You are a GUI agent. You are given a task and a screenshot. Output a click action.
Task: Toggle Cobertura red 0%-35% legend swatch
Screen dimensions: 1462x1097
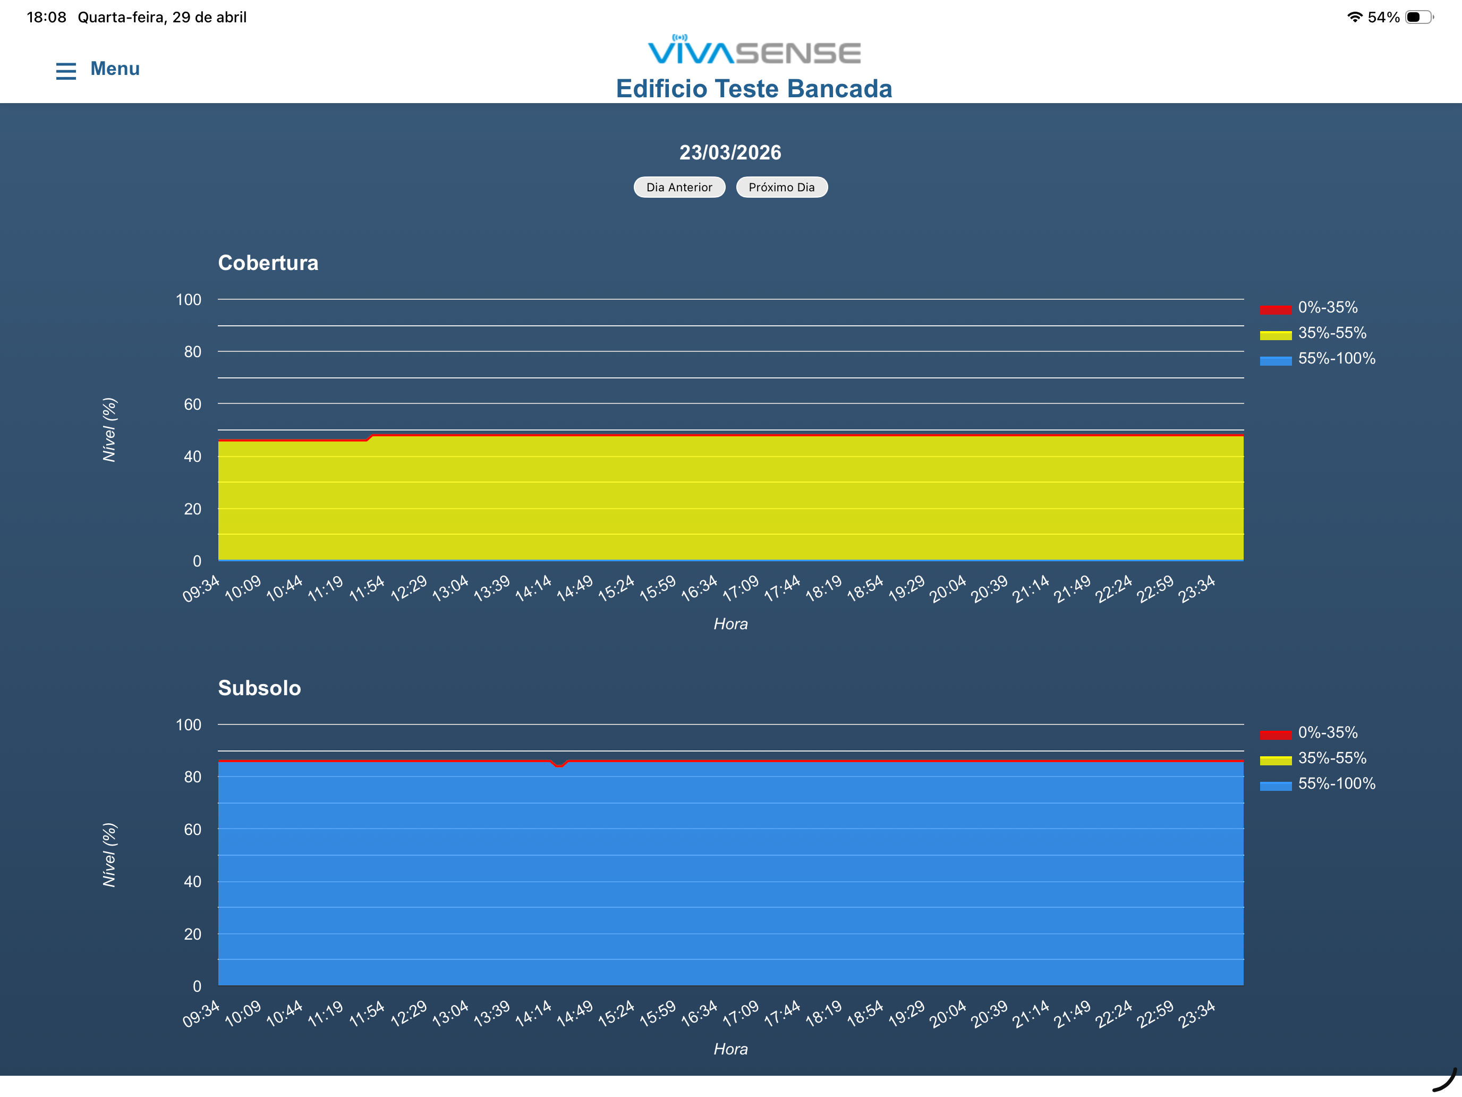tap(1276, 309)
